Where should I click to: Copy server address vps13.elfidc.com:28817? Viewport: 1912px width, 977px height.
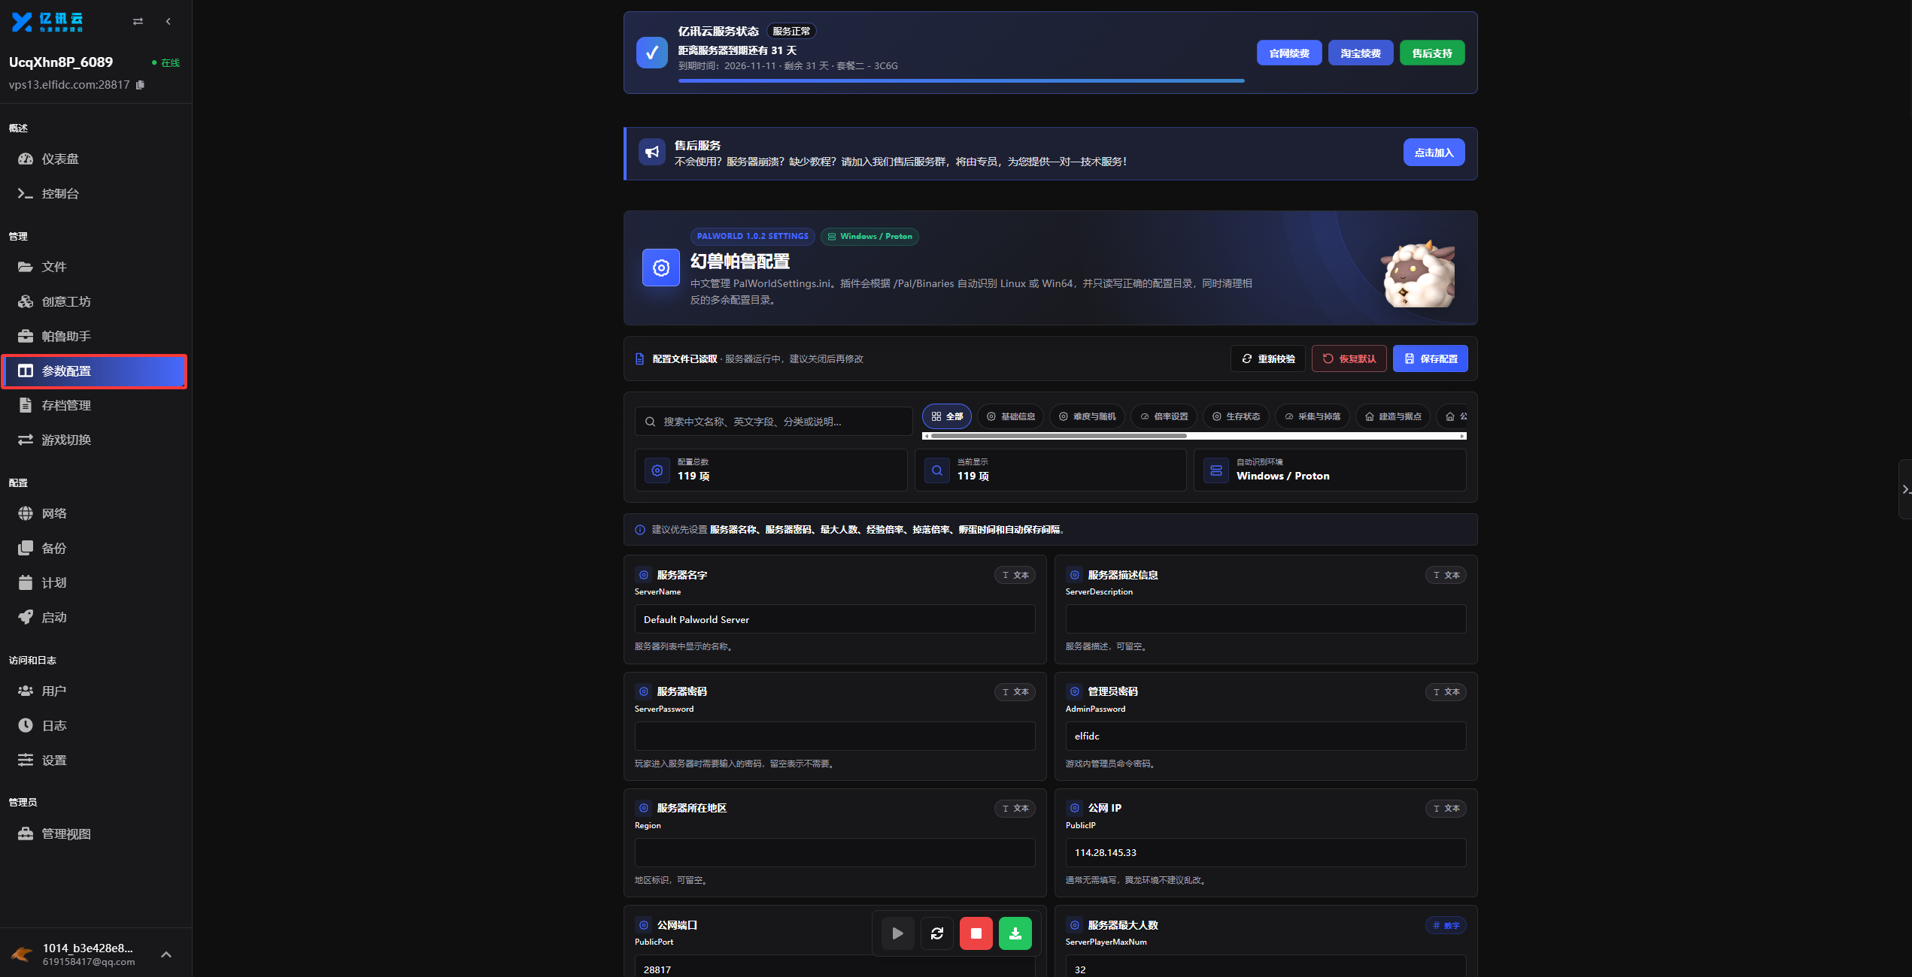pos(140,85)
